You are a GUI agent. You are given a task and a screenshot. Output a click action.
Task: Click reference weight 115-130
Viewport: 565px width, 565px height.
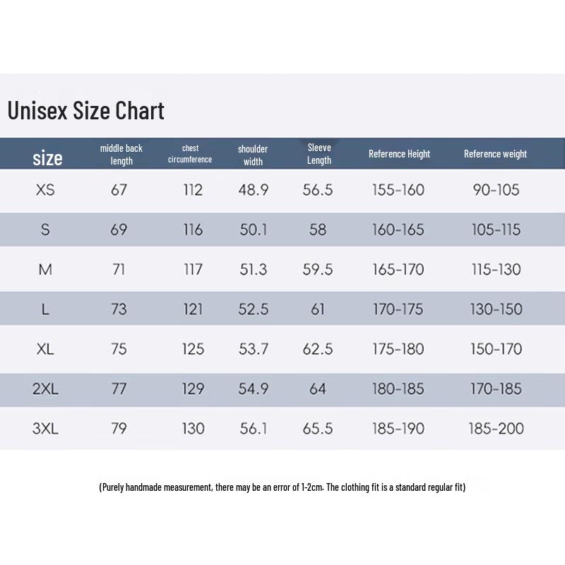[495, 269]
